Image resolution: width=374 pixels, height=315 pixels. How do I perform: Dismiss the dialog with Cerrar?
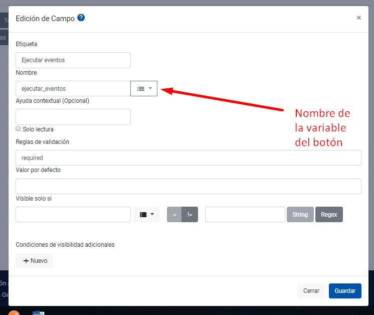click(x=311, y=290)
